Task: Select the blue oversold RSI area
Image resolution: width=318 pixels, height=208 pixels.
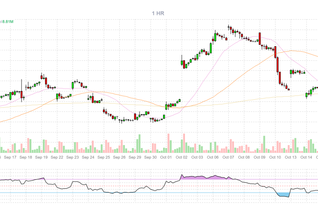Action: coord(283,194)
